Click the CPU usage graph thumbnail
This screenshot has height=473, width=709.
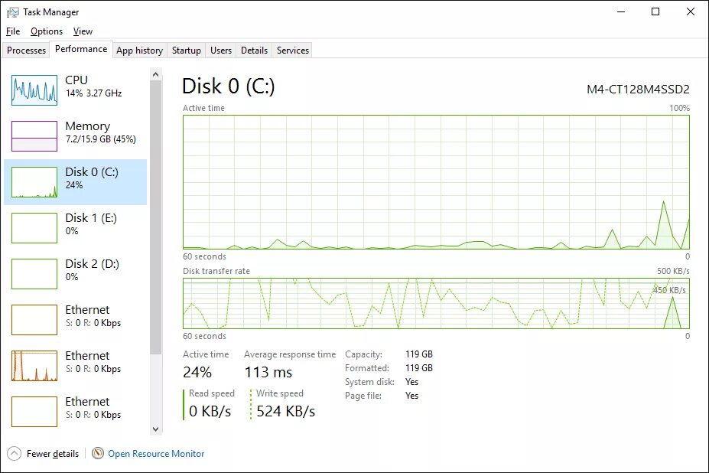point(34,90)
